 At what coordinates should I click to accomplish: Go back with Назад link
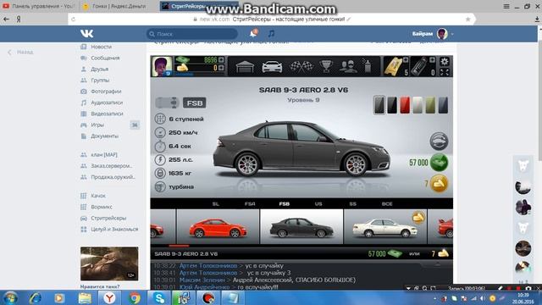21,53
